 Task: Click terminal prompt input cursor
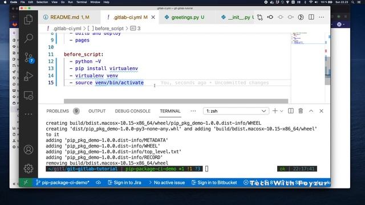(x=206, y=169)
